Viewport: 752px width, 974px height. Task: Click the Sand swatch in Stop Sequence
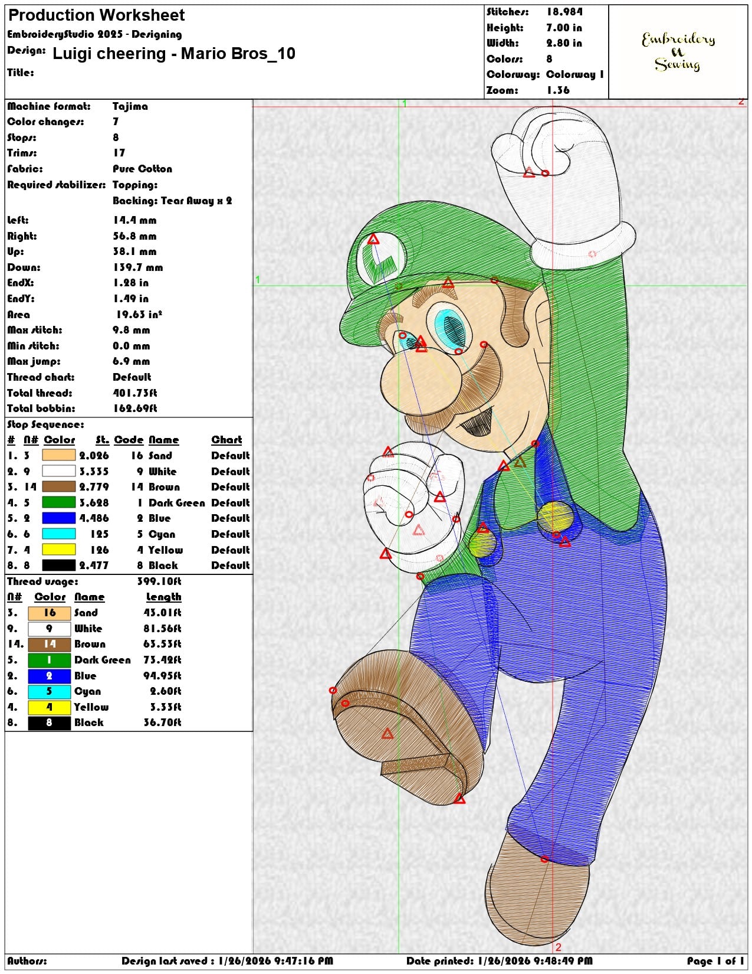(59, 455)
